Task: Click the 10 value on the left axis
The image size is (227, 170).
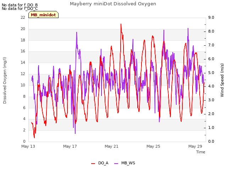Action: click(23, 85)
